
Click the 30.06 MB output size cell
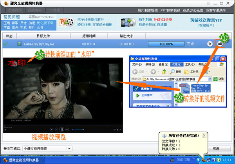[x=127, y=44]
